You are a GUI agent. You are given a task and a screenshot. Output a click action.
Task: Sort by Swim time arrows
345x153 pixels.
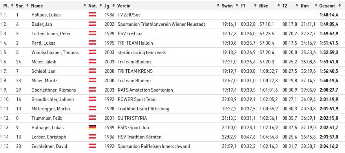(x=237, y=6)
